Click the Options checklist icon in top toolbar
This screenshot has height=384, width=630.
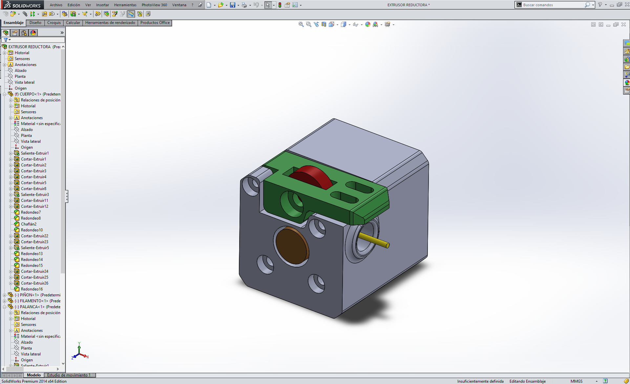click(295, 5)
